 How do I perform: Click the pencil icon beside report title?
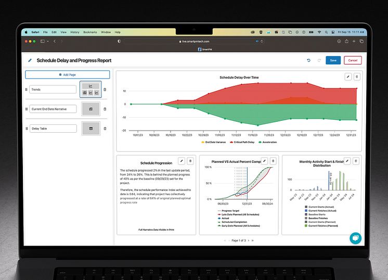pos(30,60)
